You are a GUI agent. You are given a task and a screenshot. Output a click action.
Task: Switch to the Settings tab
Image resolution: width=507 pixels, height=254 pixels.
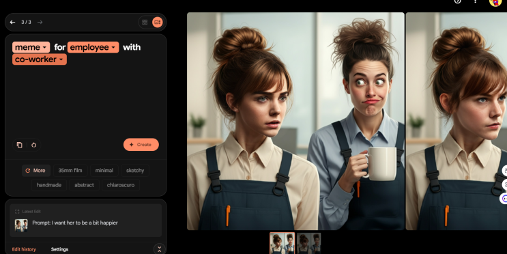coord(59,249)
